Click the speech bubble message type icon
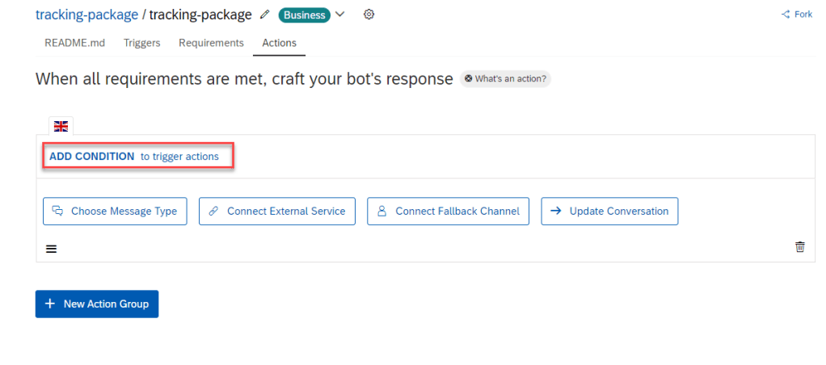The height and width of the screenshot is (365, 826). tap(58, 211)
